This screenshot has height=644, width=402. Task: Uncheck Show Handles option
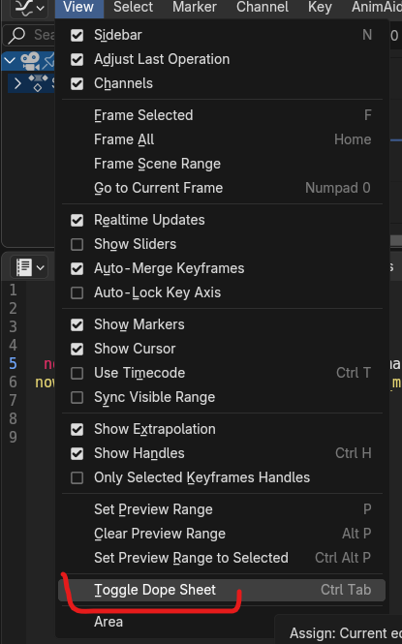pos(77,454)
